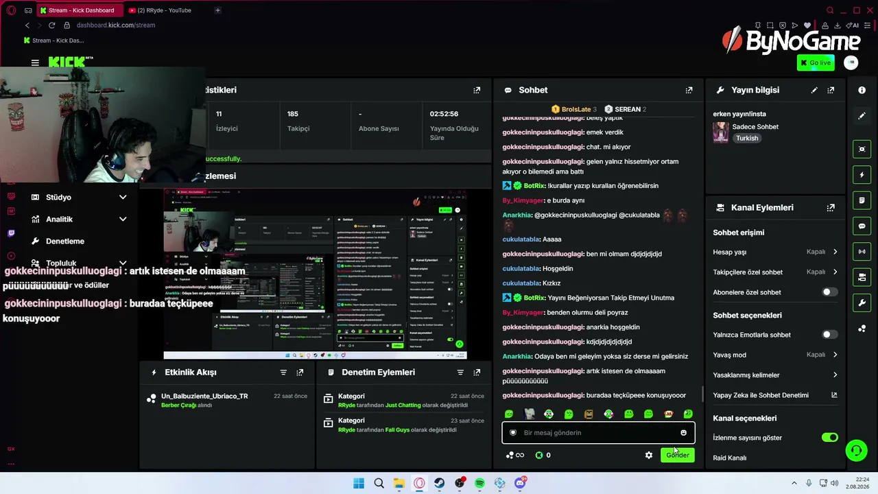Click the "Just Chatting" category text
The width and height of the screenshot is (878, 494).
[403, 405]
